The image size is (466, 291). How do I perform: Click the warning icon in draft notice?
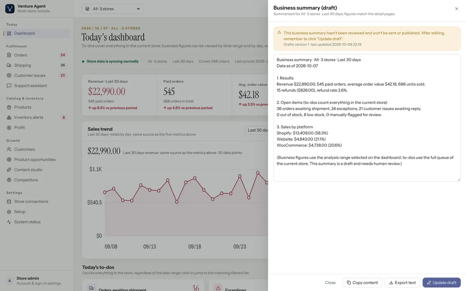[279, 33]
